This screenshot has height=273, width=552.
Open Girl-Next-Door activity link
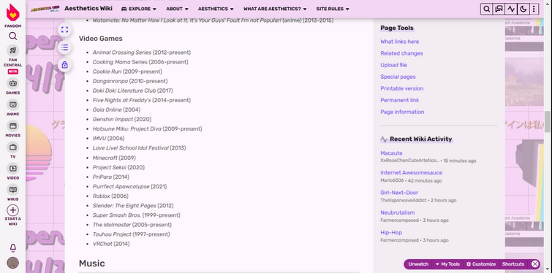pos(399,193)
